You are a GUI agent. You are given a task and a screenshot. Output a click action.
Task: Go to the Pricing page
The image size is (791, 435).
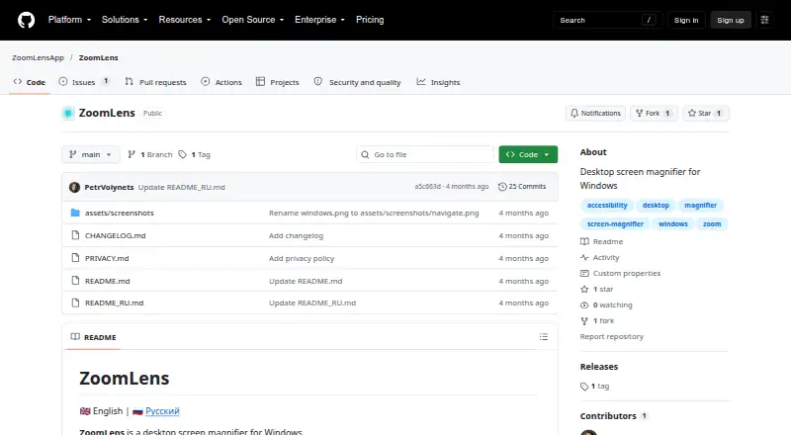point(370,20)
